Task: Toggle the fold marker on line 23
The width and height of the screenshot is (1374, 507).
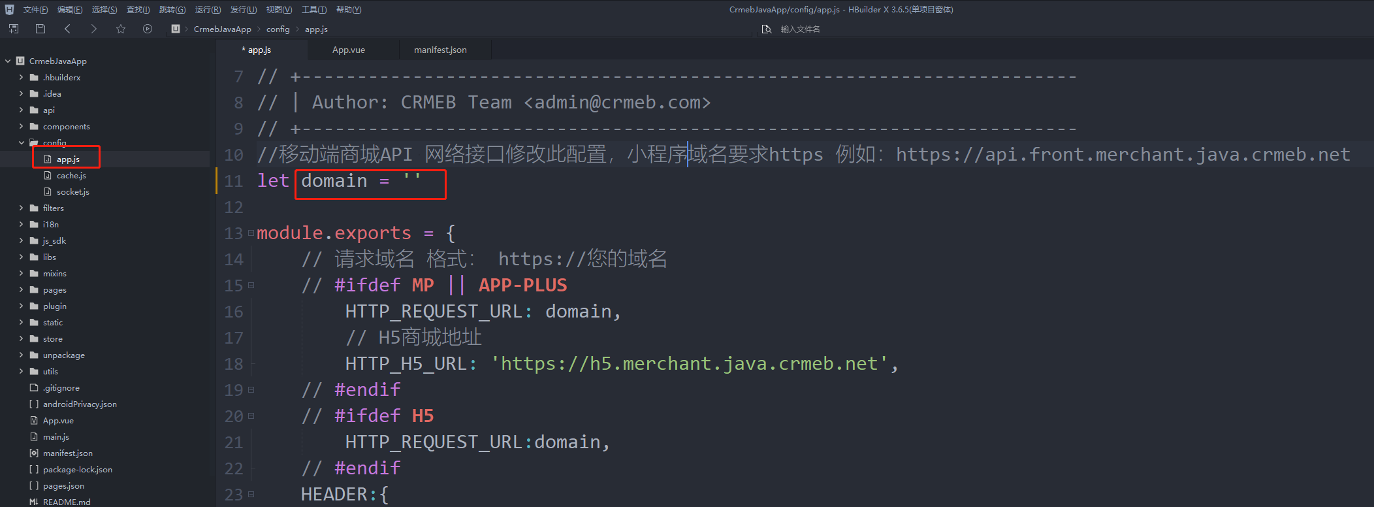Action: [251, 495]
